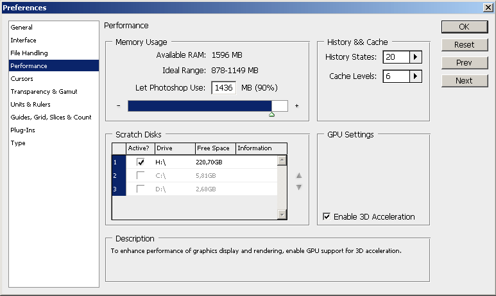
Task: Move scratch disk down with arrow icon
Action: tap(299, 187)
